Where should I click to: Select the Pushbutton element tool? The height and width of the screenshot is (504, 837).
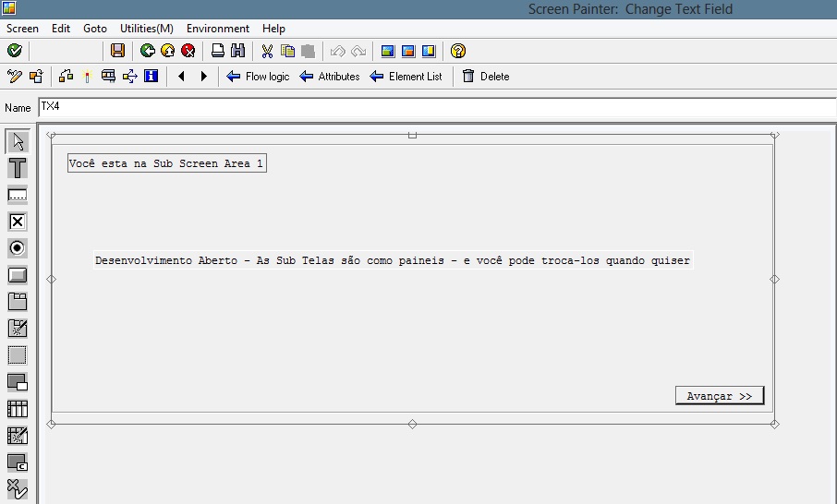pyautogui.click(x=18, y=275)
